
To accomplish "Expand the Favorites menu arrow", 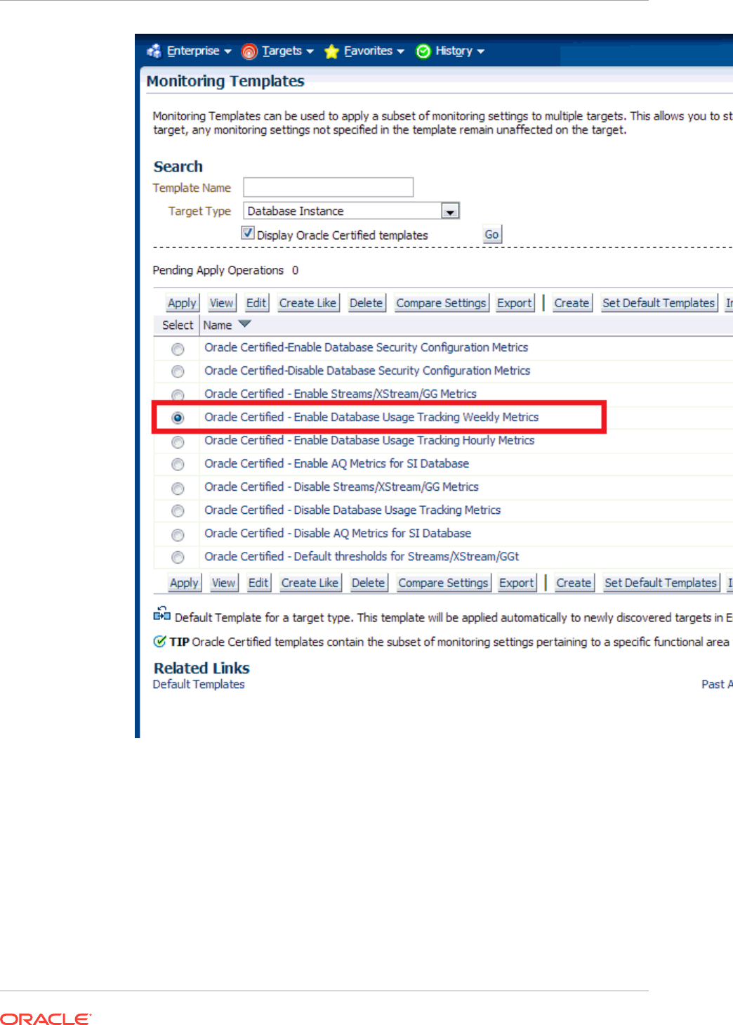I will [400, 51].
